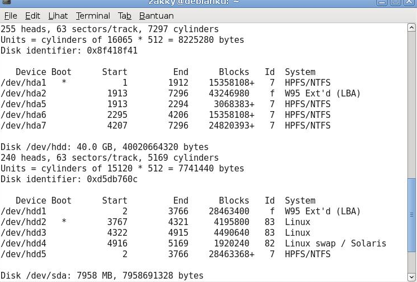The image size is (417, 282).
Task: Open the Tab menu
Action: tap(125, 16)
